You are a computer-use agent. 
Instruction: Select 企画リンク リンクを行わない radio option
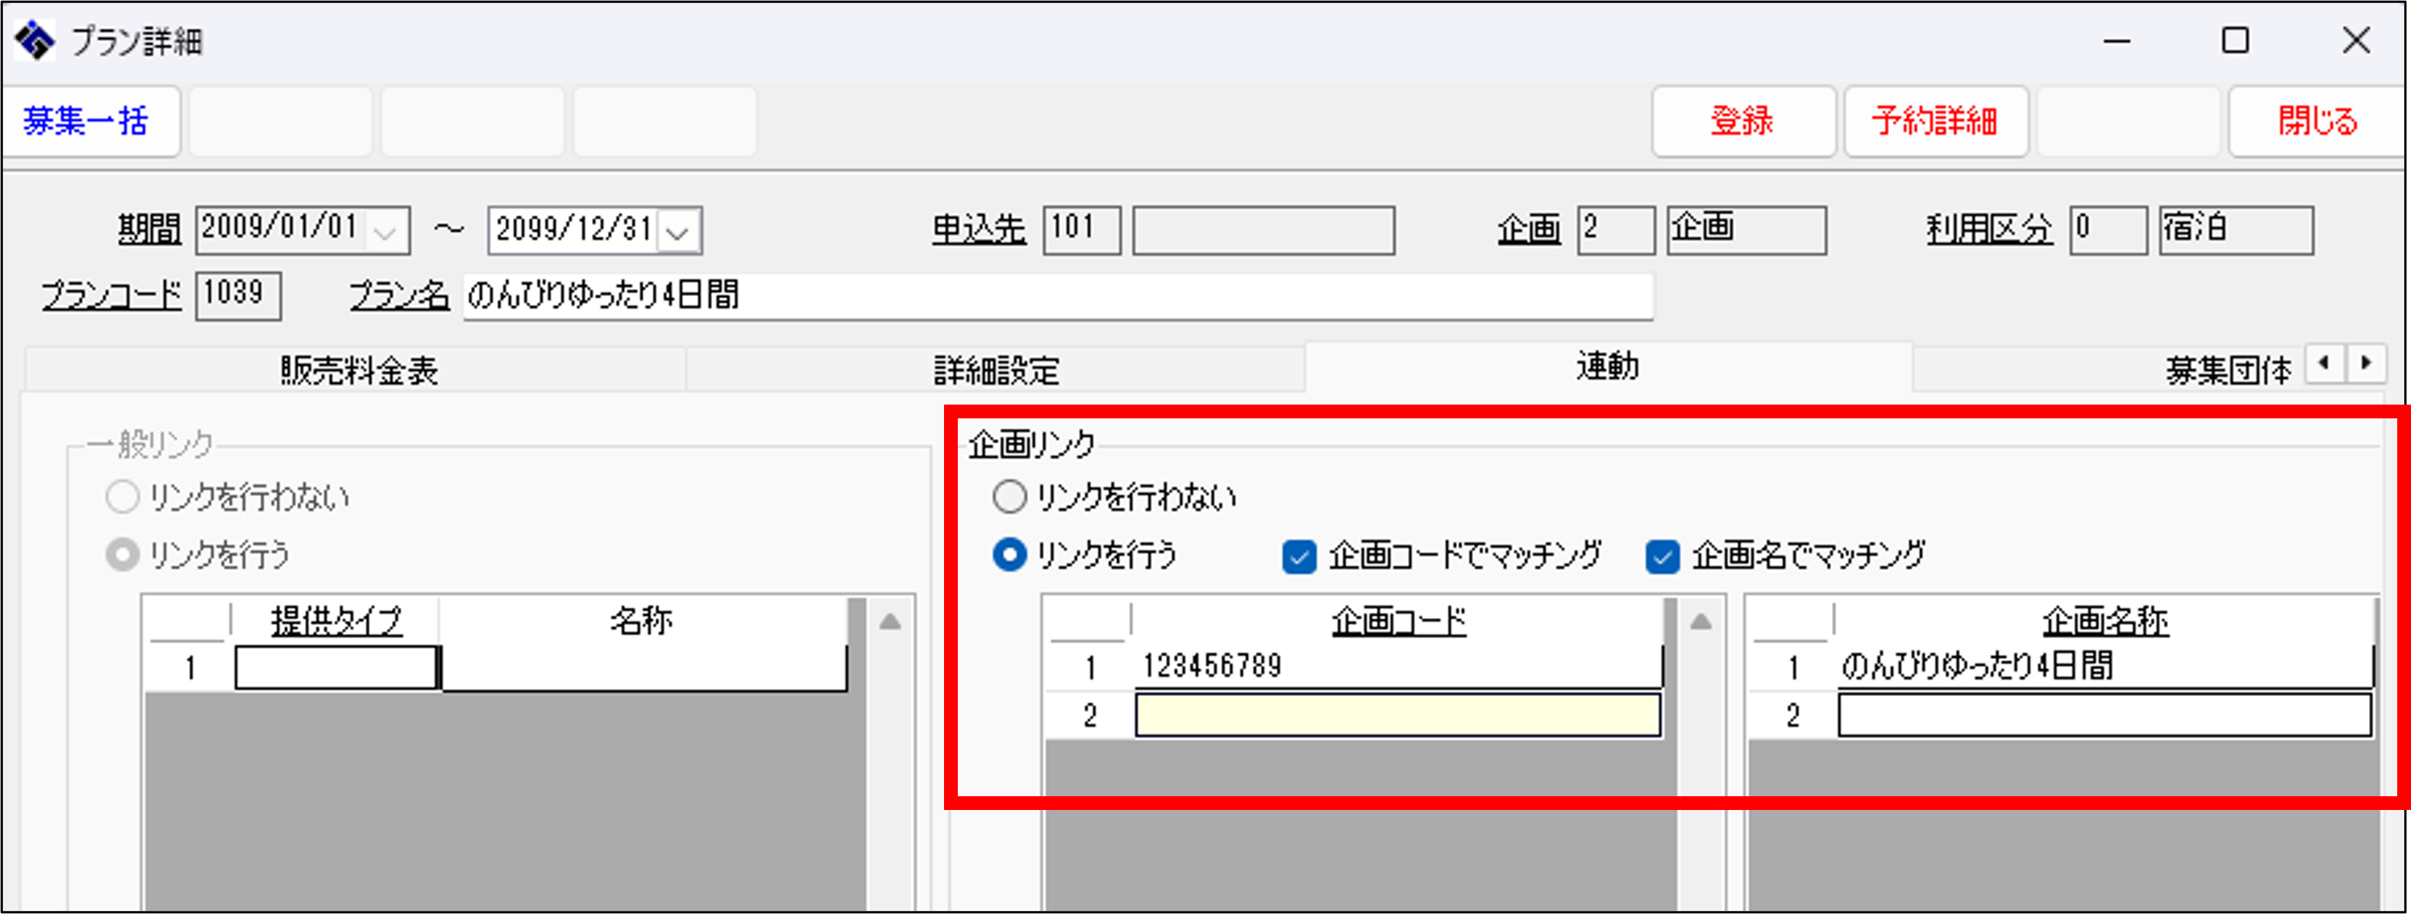point(1010,497)
